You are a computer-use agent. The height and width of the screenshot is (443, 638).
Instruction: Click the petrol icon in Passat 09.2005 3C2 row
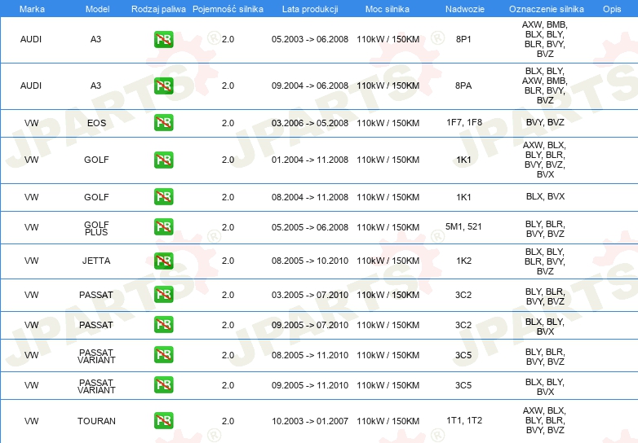(163, 324)
